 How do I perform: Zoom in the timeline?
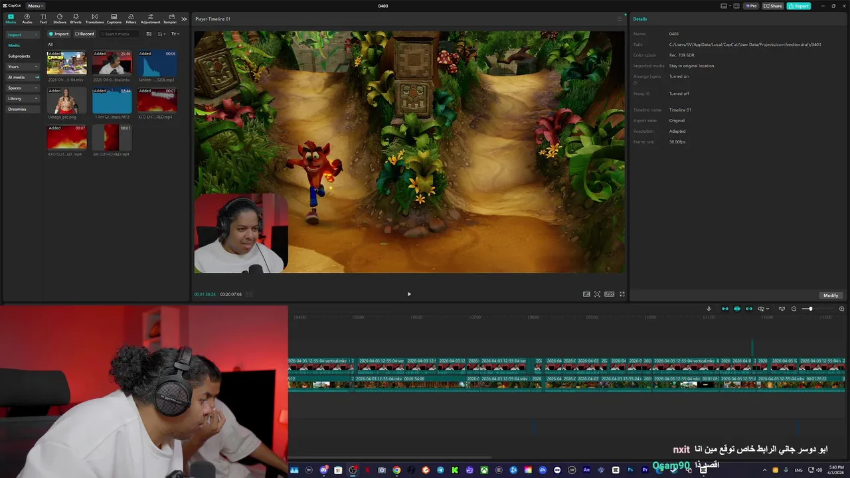[841, 309]
